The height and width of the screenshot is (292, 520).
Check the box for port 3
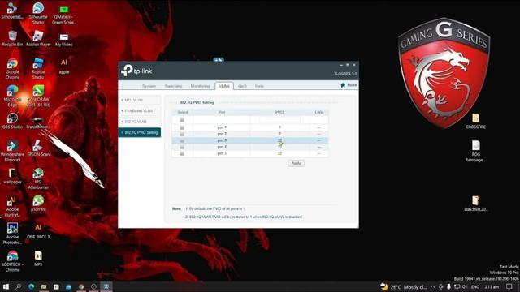coord(182,140)
